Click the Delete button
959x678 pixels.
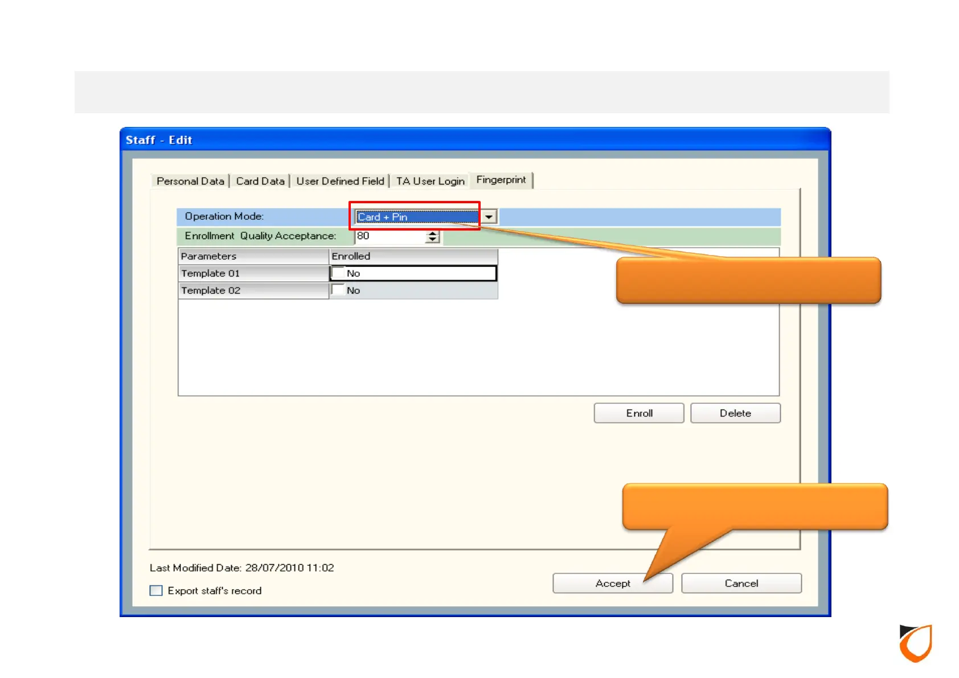[x=735, y=413]
